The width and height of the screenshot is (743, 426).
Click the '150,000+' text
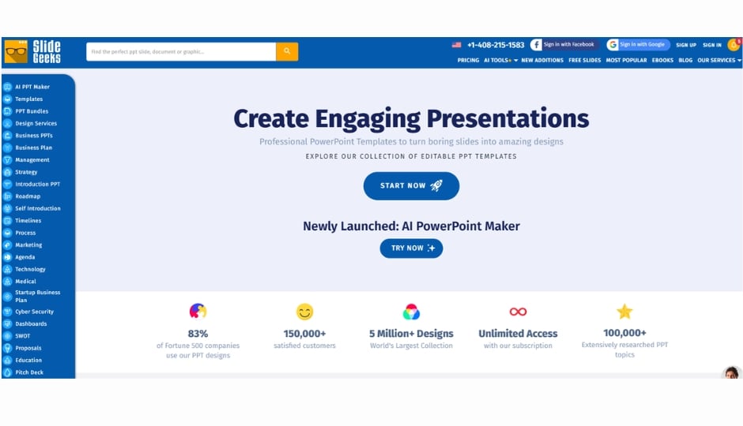(x=304, y=334)
